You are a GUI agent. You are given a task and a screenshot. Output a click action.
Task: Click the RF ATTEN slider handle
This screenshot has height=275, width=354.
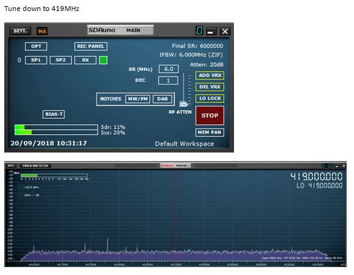(183, 104)
